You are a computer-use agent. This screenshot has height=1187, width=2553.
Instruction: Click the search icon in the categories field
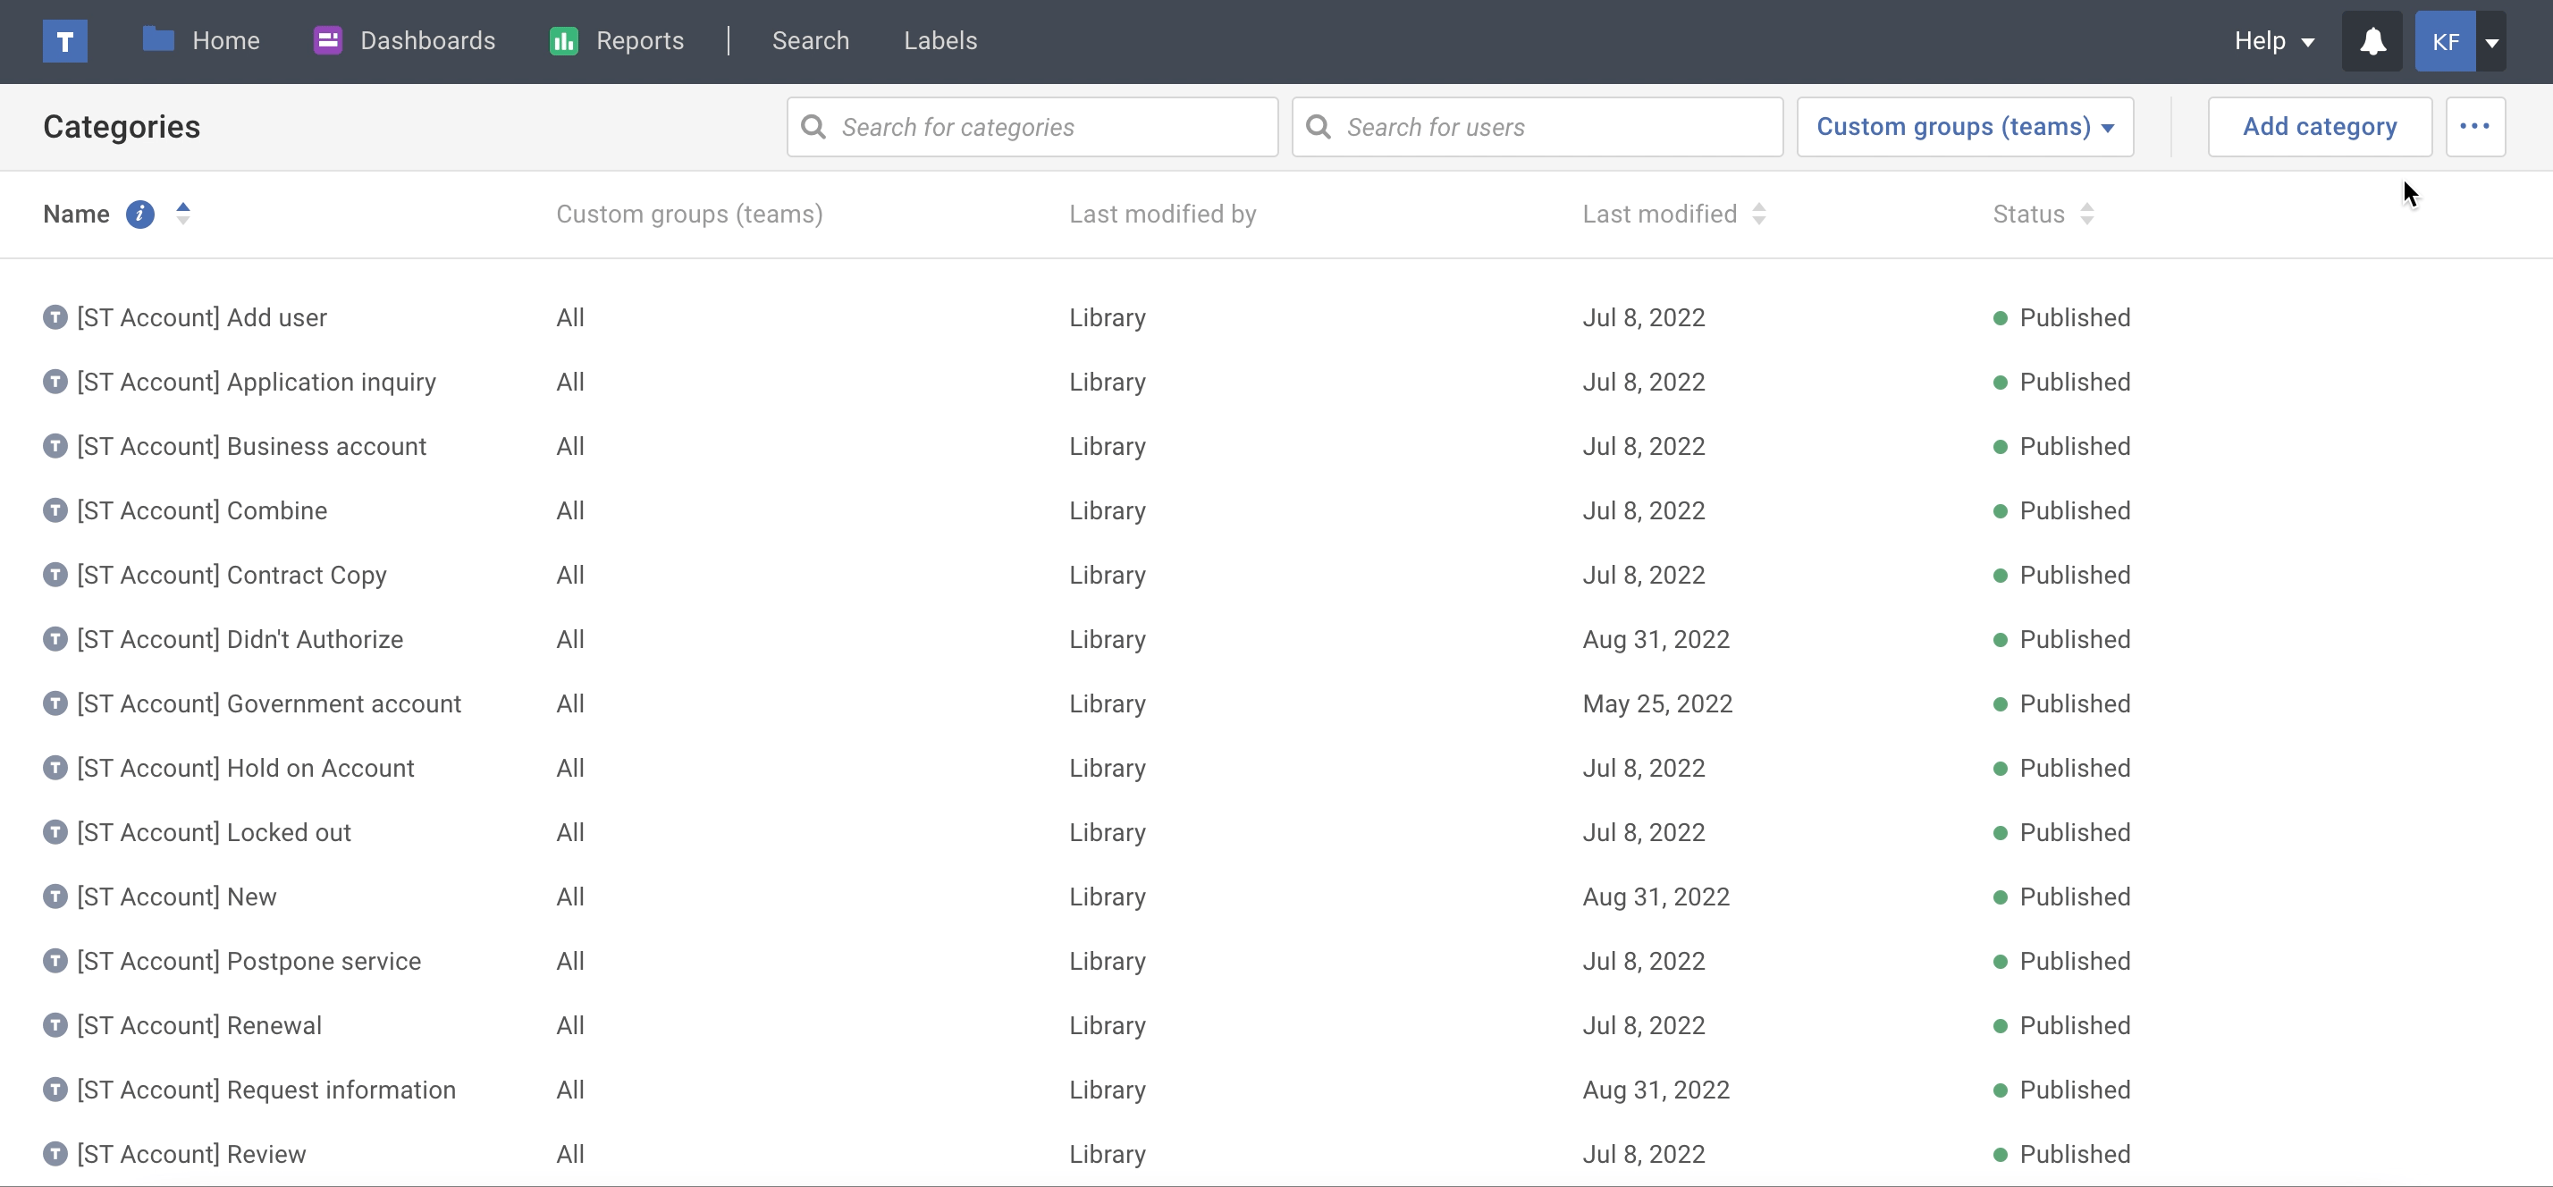coord(813,127)
